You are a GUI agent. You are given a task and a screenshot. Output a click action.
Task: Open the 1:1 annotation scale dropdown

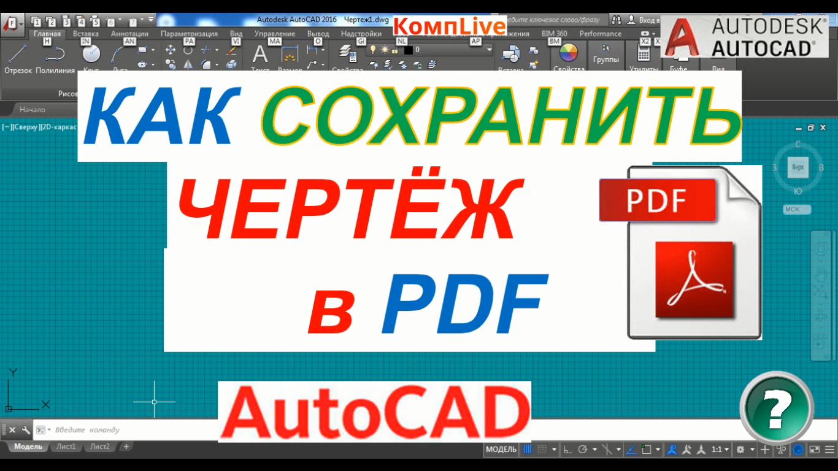tap(720, 450)
